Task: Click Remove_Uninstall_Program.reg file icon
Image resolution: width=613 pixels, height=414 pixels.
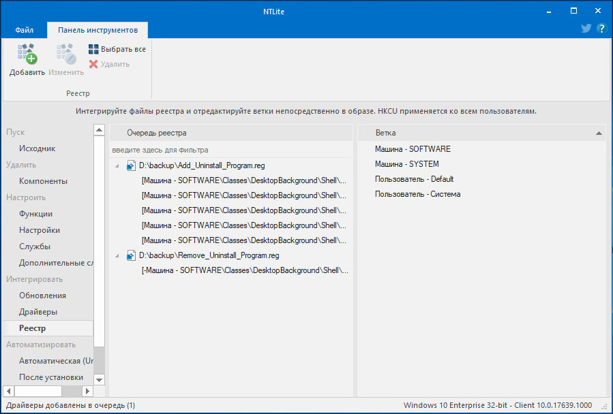Action: point(131,255)
